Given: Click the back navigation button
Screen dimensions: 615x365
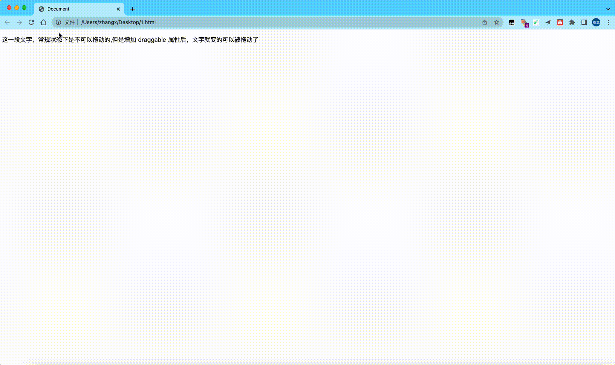Looking at the screenshot, I should point(8,22).
